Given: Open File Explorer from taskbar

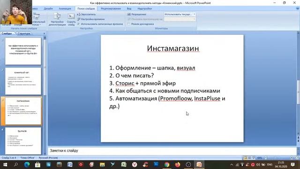Looking at the screenshot, I should pos(102,165).
